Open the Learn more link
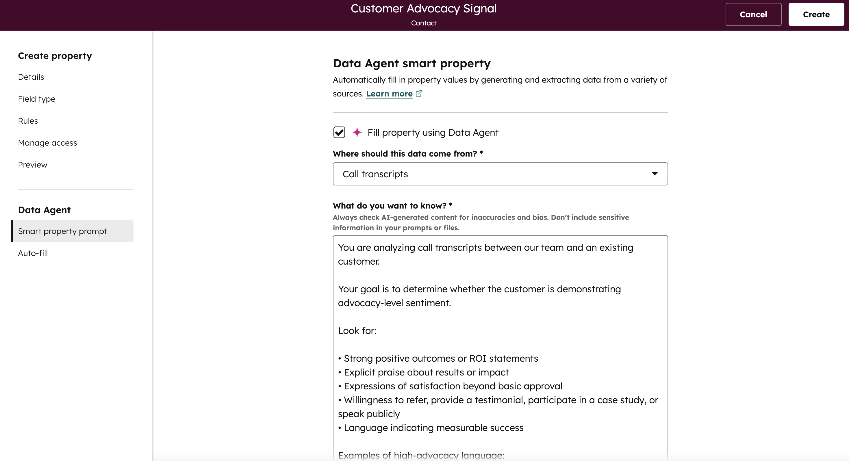Screen dimensions: 849x461 389,94
